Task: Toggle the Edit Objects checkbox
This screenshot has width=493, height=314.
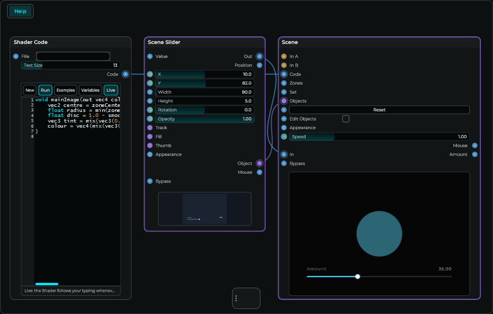Action: [x=346, y=119]
